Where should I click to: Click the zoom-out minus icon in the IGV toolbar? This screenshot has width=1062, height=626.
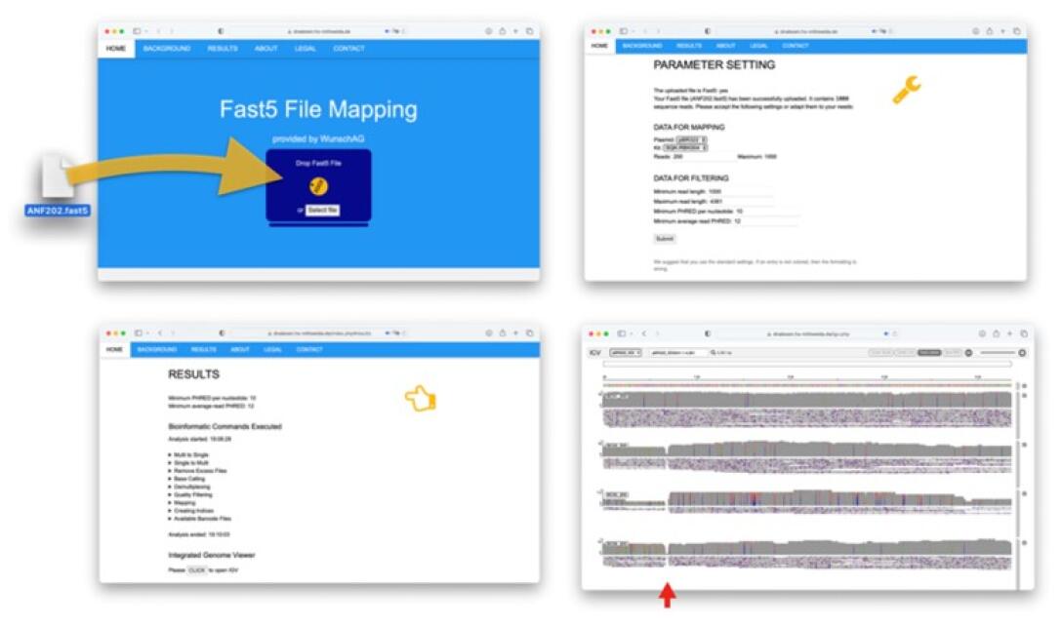968,353
